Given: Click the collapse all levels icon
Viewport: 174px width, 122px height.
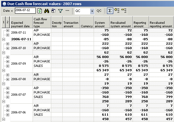Looking at the screenshot, I should (x=124, y=10).
